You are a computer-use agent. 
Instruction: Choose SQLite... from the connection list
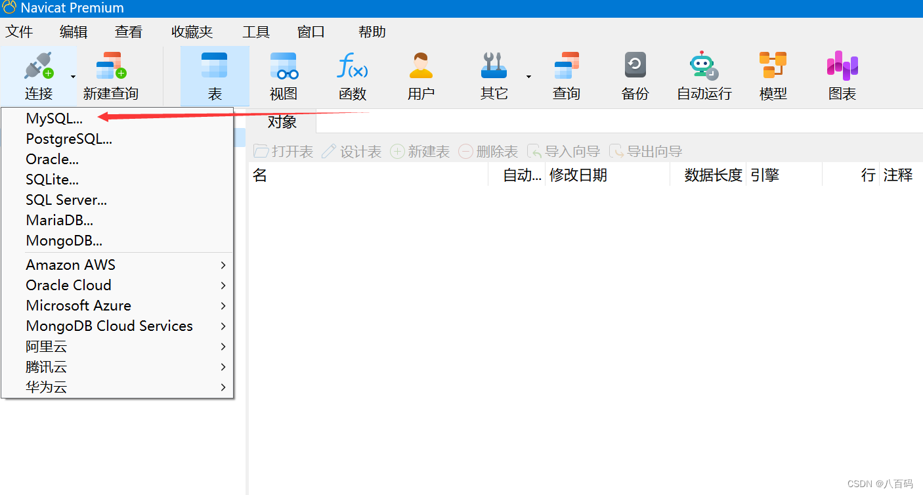pyautogui.click(x=118, y=179)
